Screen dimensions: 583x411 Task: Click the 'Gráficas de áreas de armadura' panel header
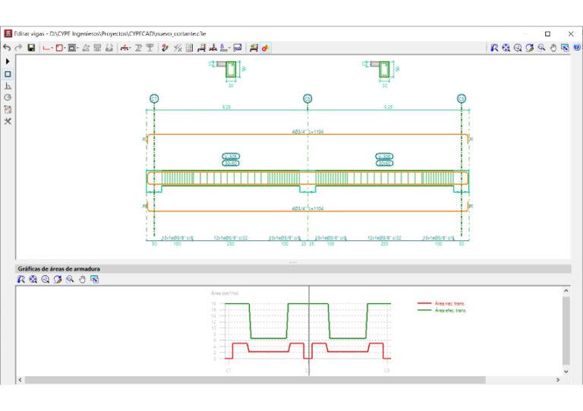(x=293, y=268)
